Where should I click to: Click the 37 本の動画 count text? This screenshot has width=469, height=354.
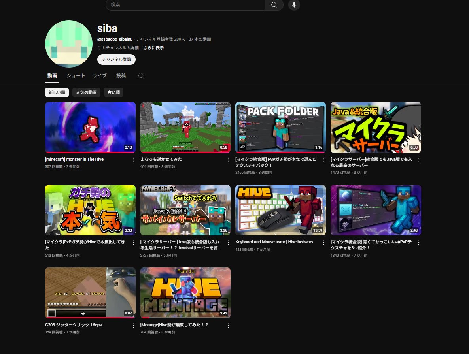[200, 39]
